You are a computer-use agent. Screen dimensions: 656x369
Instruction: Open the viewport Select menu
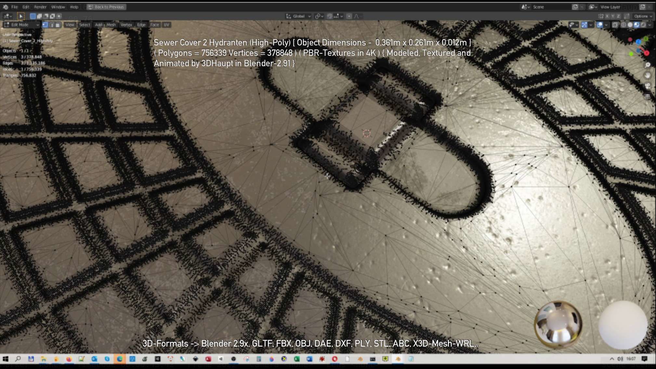click(85, 25)
